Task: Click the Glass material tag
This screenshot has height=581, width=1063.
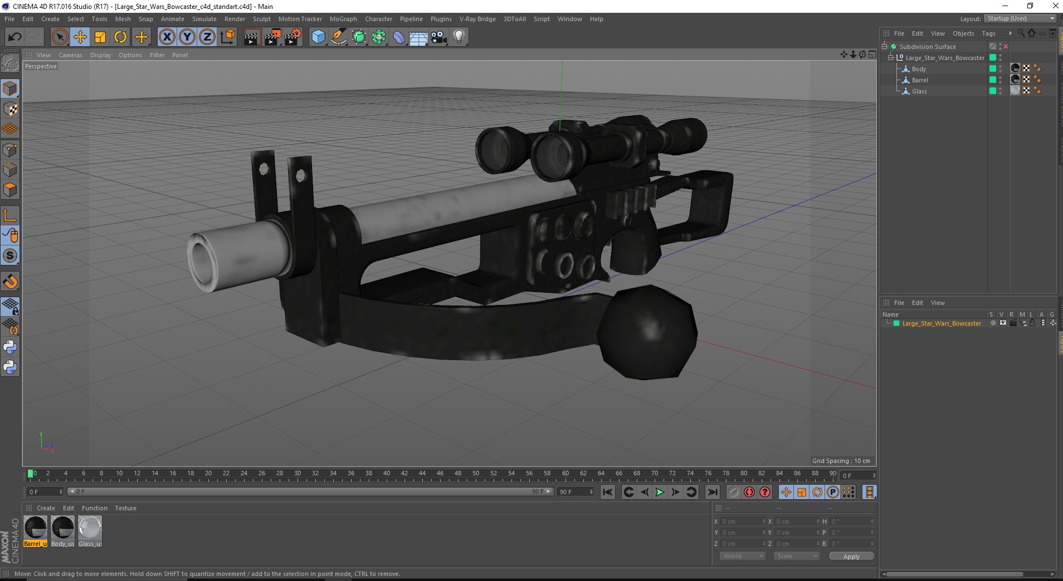Action: [1015, 91]
